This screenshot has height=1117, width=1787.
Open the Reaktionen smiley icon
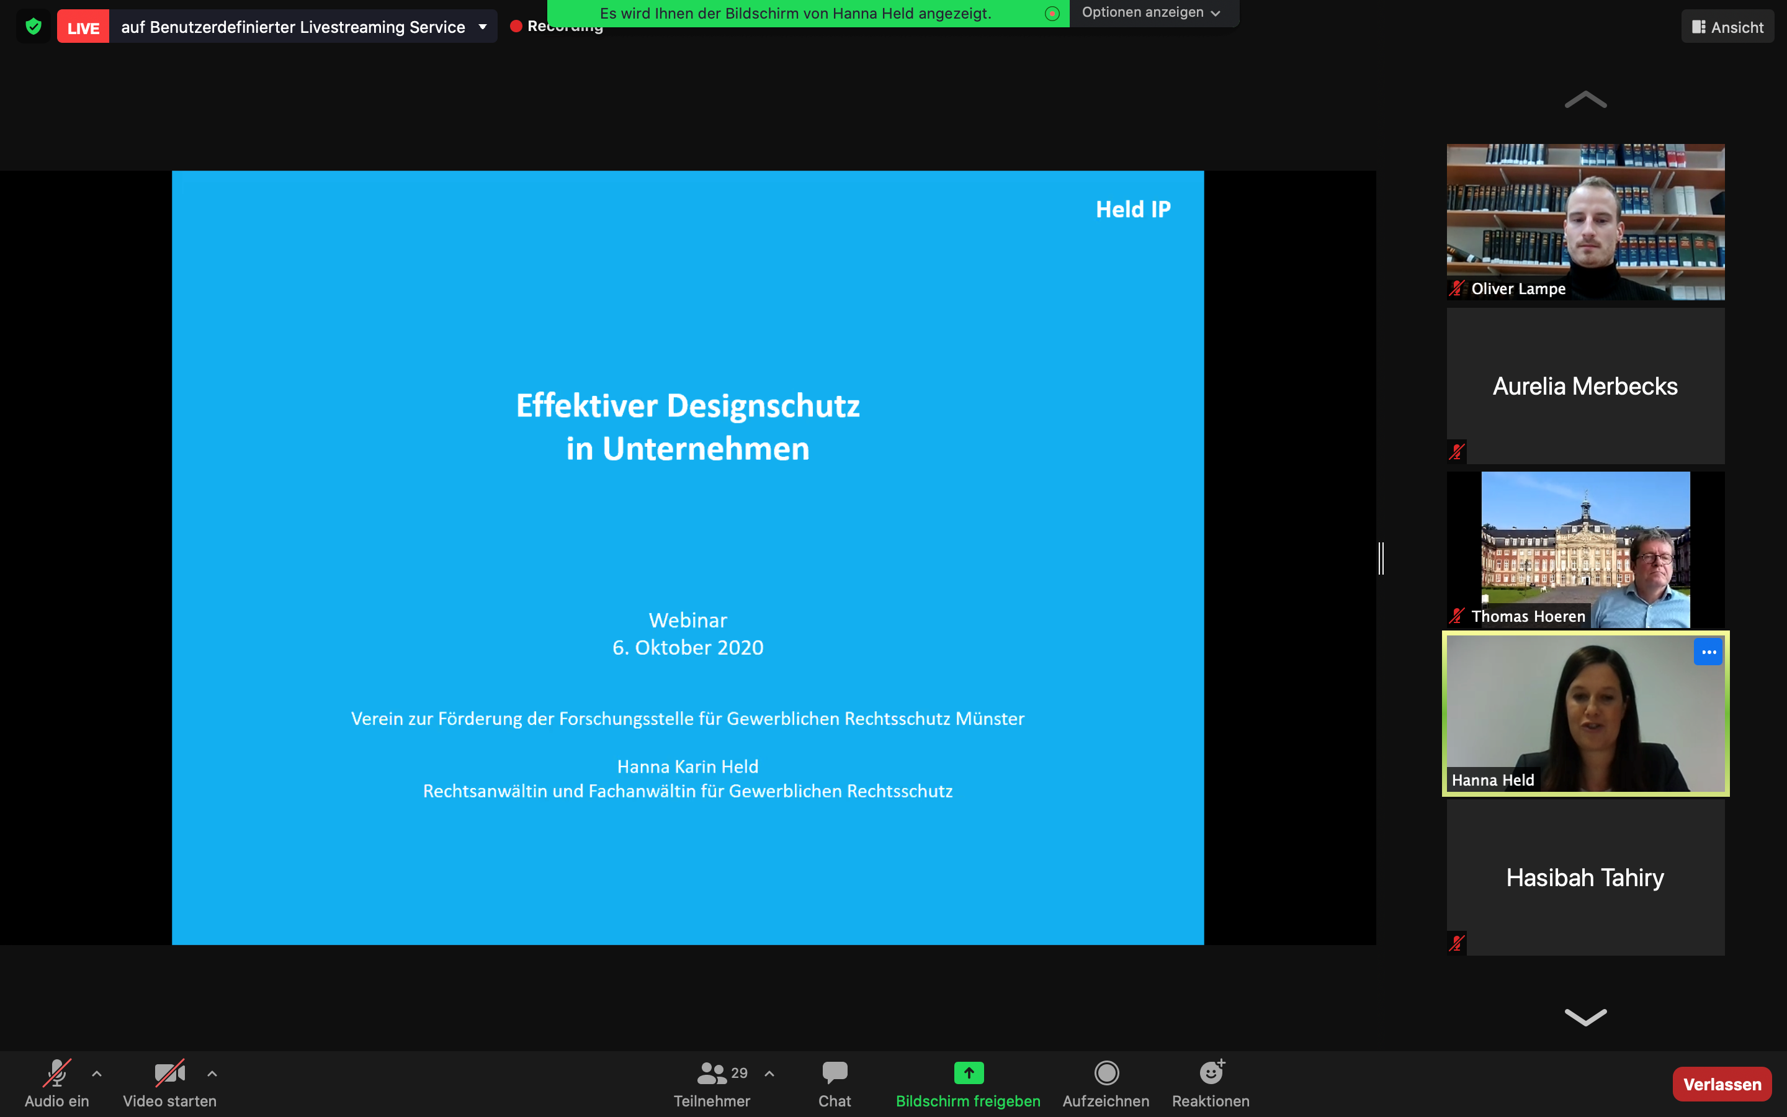click(1211, 1073)
